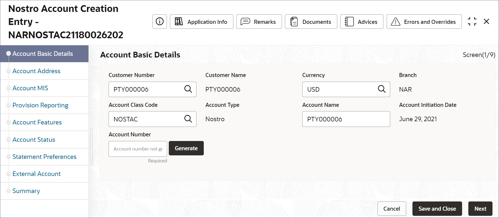
Task: Search Customer Number using magnifier icon
Action: [188, 89]
